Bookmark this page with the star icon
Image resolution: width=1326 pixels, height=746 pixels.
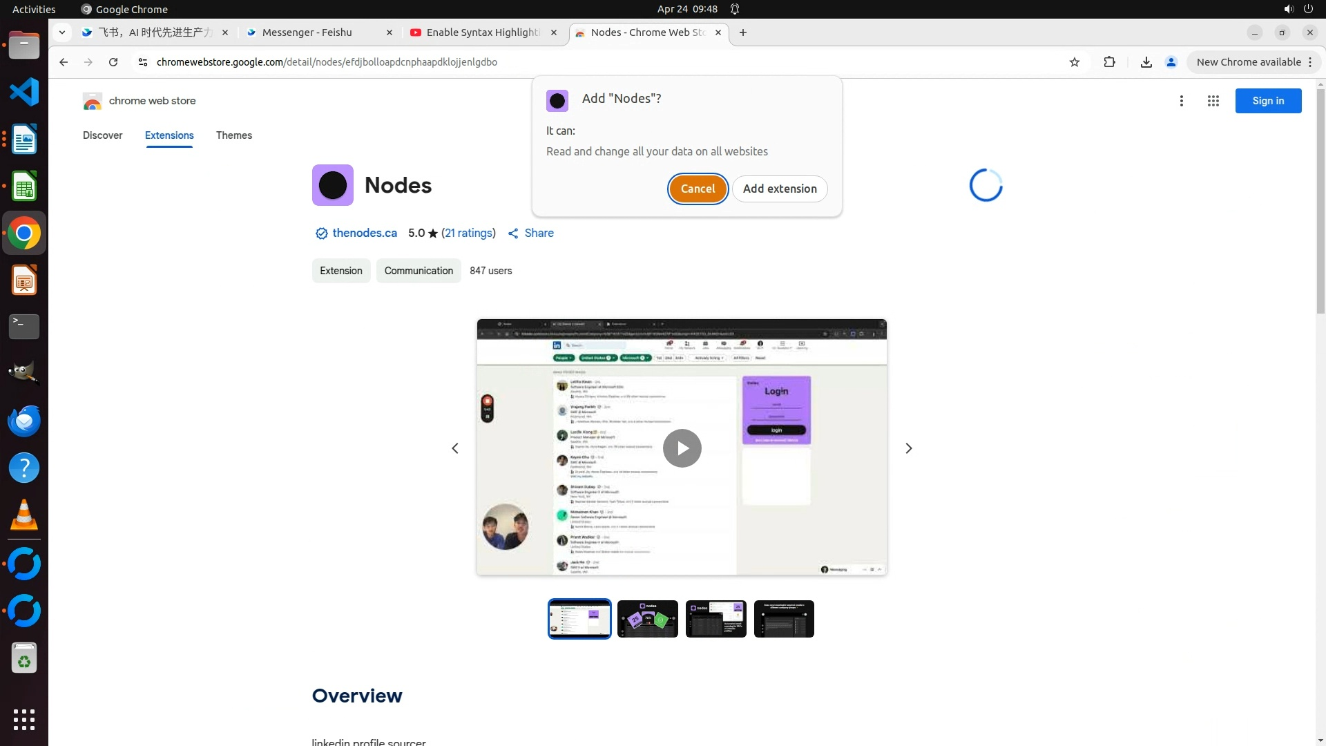(1075, 62)
